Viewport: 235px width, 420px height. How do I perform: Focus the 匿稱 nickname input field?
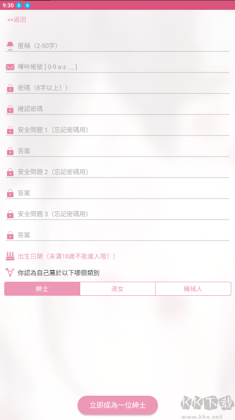click(x=123, y=46)
